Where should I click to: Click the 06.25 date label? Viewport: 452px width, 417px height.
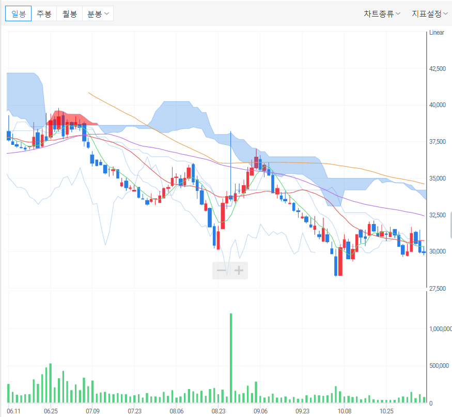pyautogui.click(x=51, y=411)
